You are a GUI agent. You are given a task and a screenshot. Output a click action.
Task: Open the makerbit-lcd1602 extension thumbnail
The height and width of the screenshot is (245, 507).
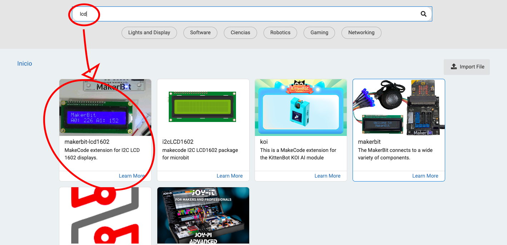tap(105, 107)
